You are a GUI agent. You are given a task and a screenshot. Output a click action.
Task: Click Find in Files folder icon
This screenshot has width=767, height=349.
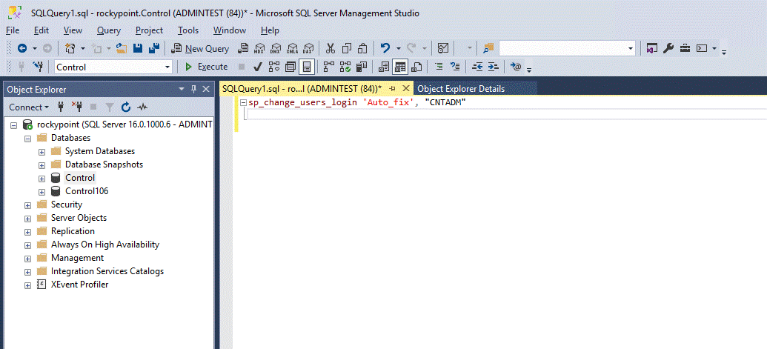(488, 48)
